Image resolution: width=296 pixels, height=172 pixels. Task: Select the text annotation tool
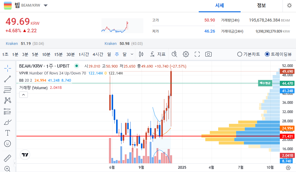(7, 133)
